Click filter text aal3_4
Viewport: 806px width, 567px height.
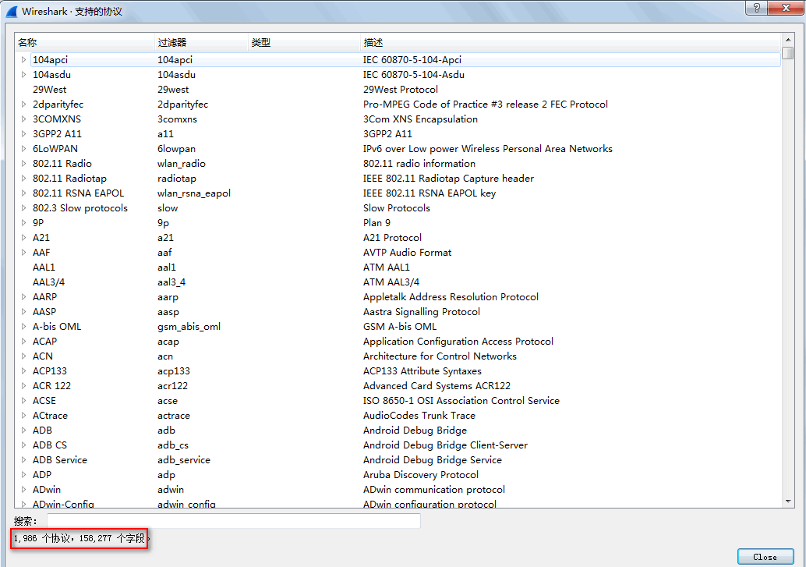click(171, 282)
